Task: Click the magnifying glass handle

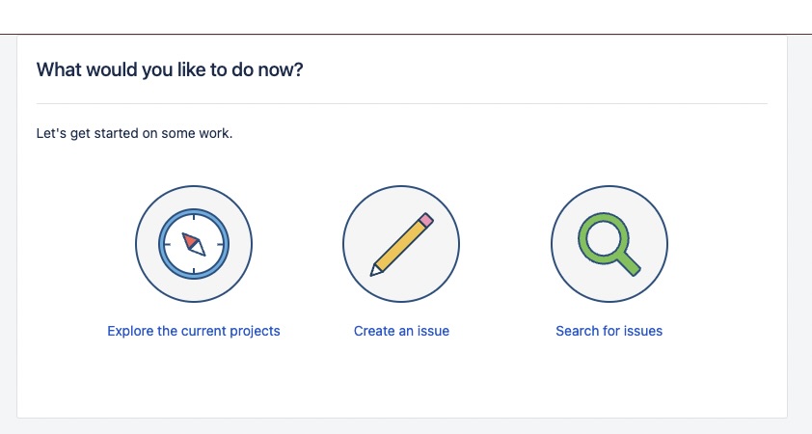Action: (x=628, y=262)
